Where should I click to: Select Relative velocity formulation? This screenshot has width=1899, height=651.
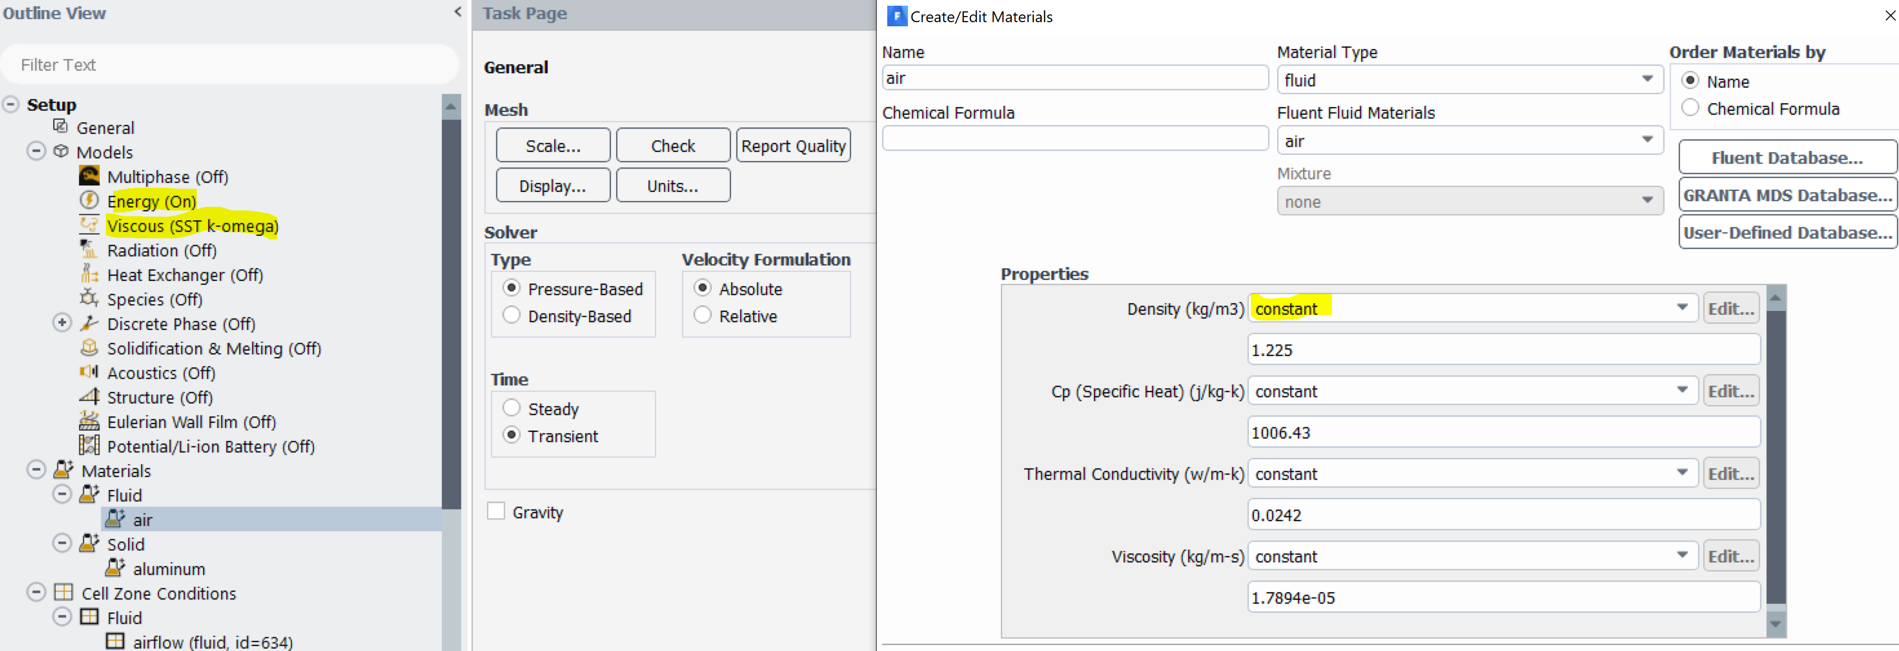tap(702, 315)
